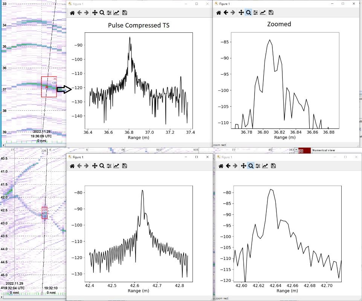This screenshot has width=362, height=301.
Task: Save the bottom-left figure using the save icon
Action: click(125, 166)
